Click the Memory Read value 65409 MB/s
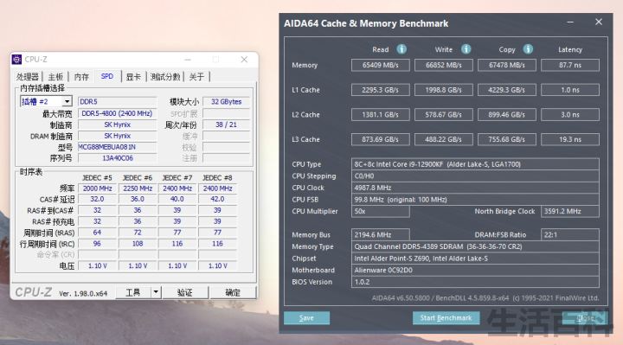 point(380,65)
